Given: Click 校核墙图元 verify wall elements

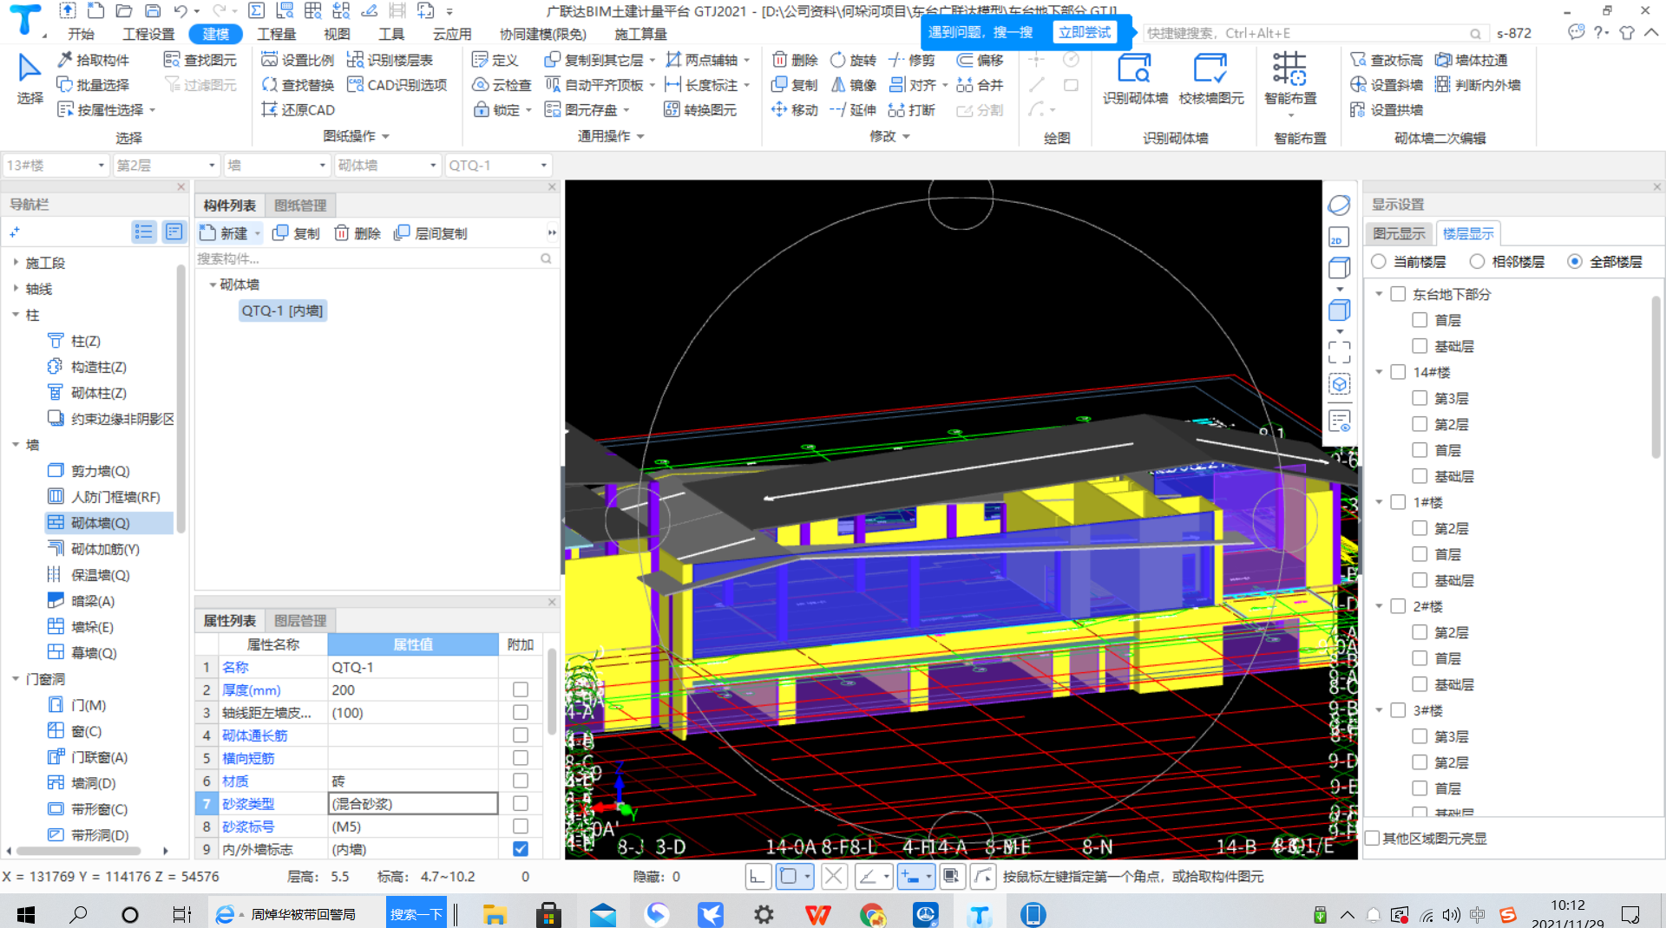Looking at the screenshot, I should (x=1211, y=80).
